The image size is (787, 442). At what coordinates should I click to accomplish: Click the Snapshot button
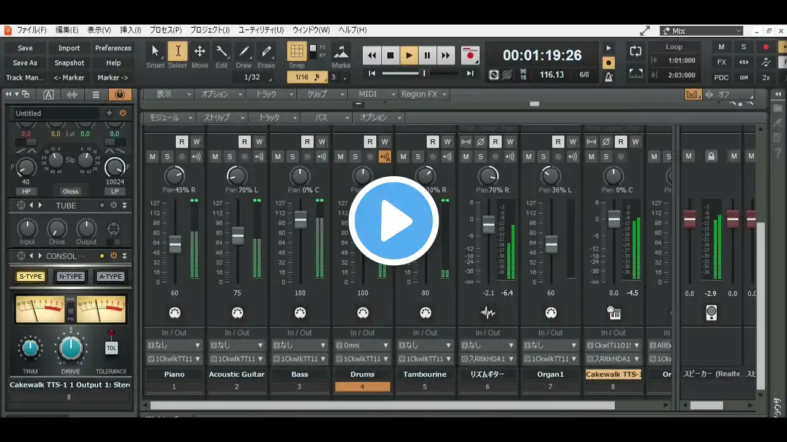click(x=69, y=63)
